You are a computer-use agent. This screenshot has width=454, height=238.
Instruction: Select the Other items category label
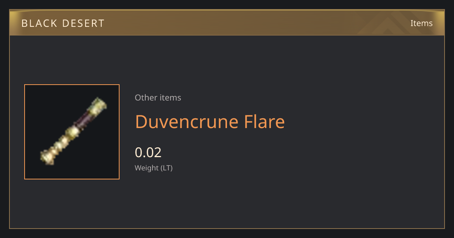(x=158, y=97)
